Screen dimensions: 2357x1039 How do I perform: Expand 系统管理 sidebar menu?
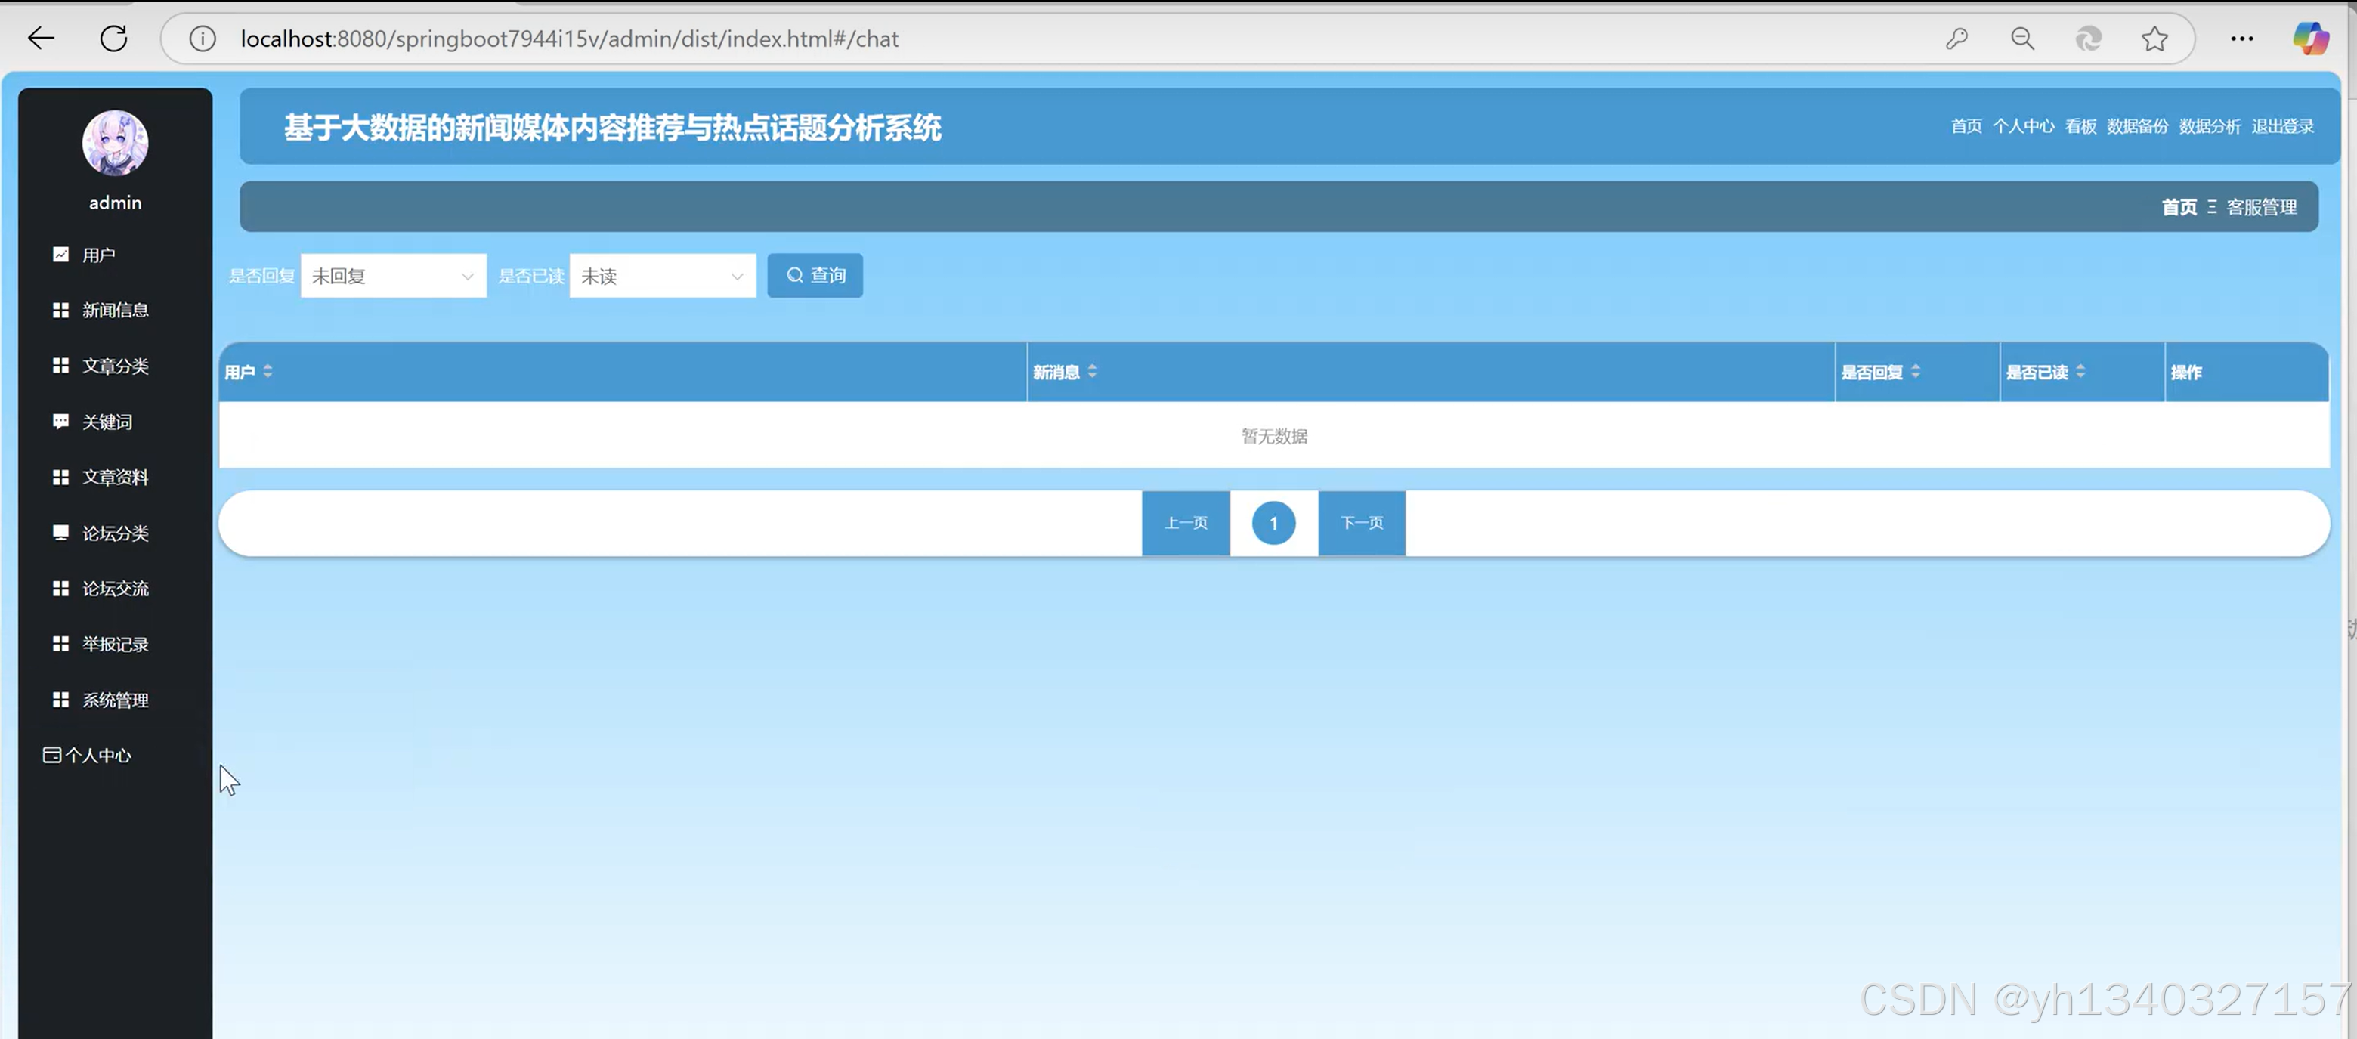[x=114, y=700]
